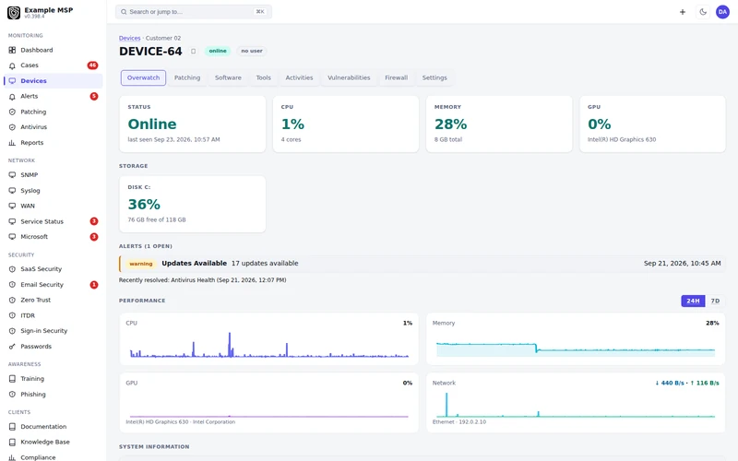Select the Overwatch tab
Viewport: 738px width, 461px height.
(x=144, y=78)
